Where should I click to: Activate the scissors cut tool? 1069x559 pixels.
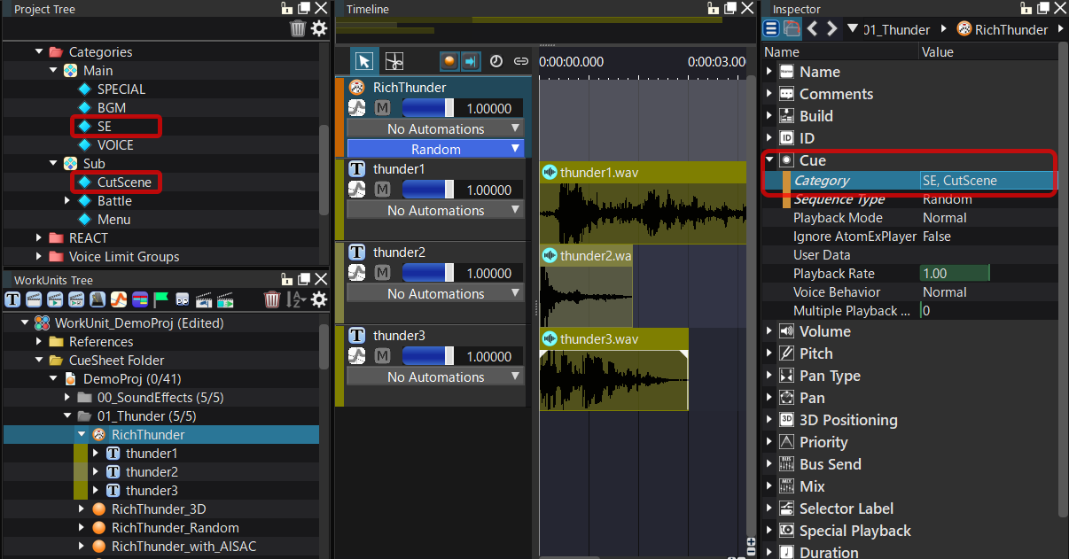tap(394, 61)
